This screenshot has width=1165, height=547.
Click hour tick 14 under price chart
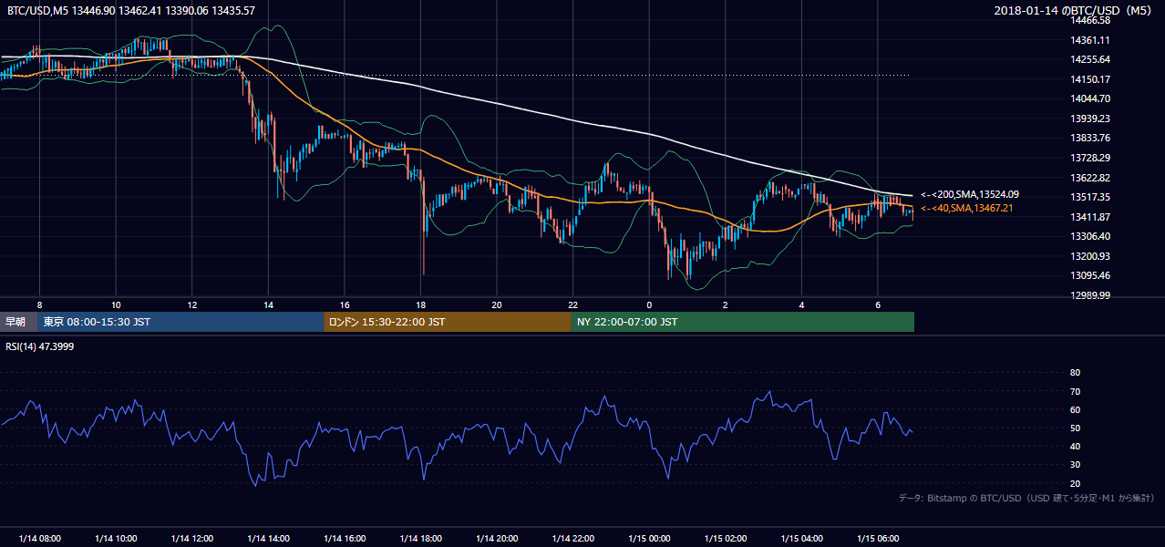click(x=268, y=304)
